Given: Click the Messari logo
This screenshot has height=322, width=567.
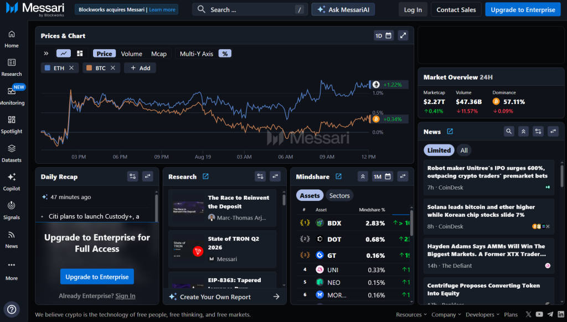Looking at the screenshot, I should (x=35, y=9).
